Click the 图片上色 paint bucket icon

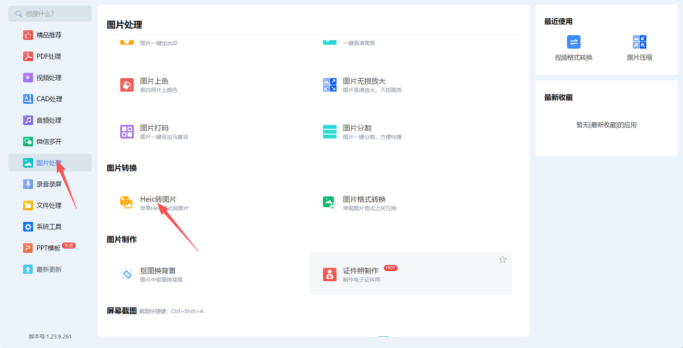(x=127, y=85)
